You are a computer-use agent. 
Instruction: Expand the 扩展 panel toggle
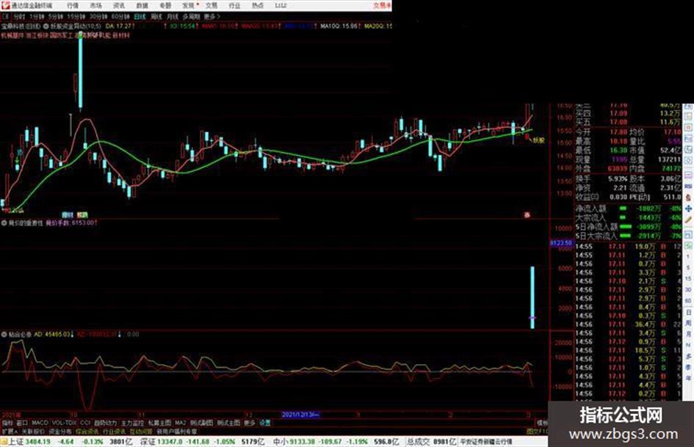[10, 432]
